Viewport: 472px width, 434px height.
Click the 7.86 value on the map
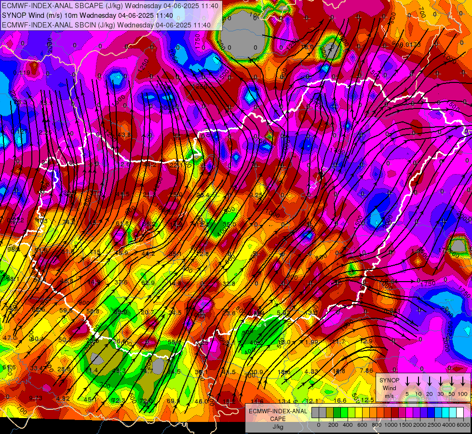366,371
